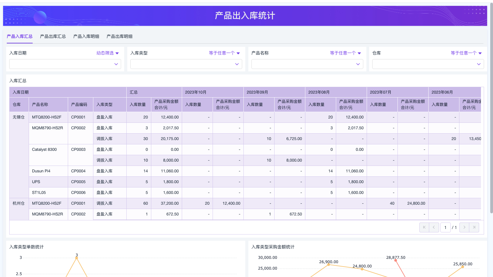This screenshot has width=493, height=277.
Task: Open the 产品入库明细 tab
Action: click(x=86, y=36)
